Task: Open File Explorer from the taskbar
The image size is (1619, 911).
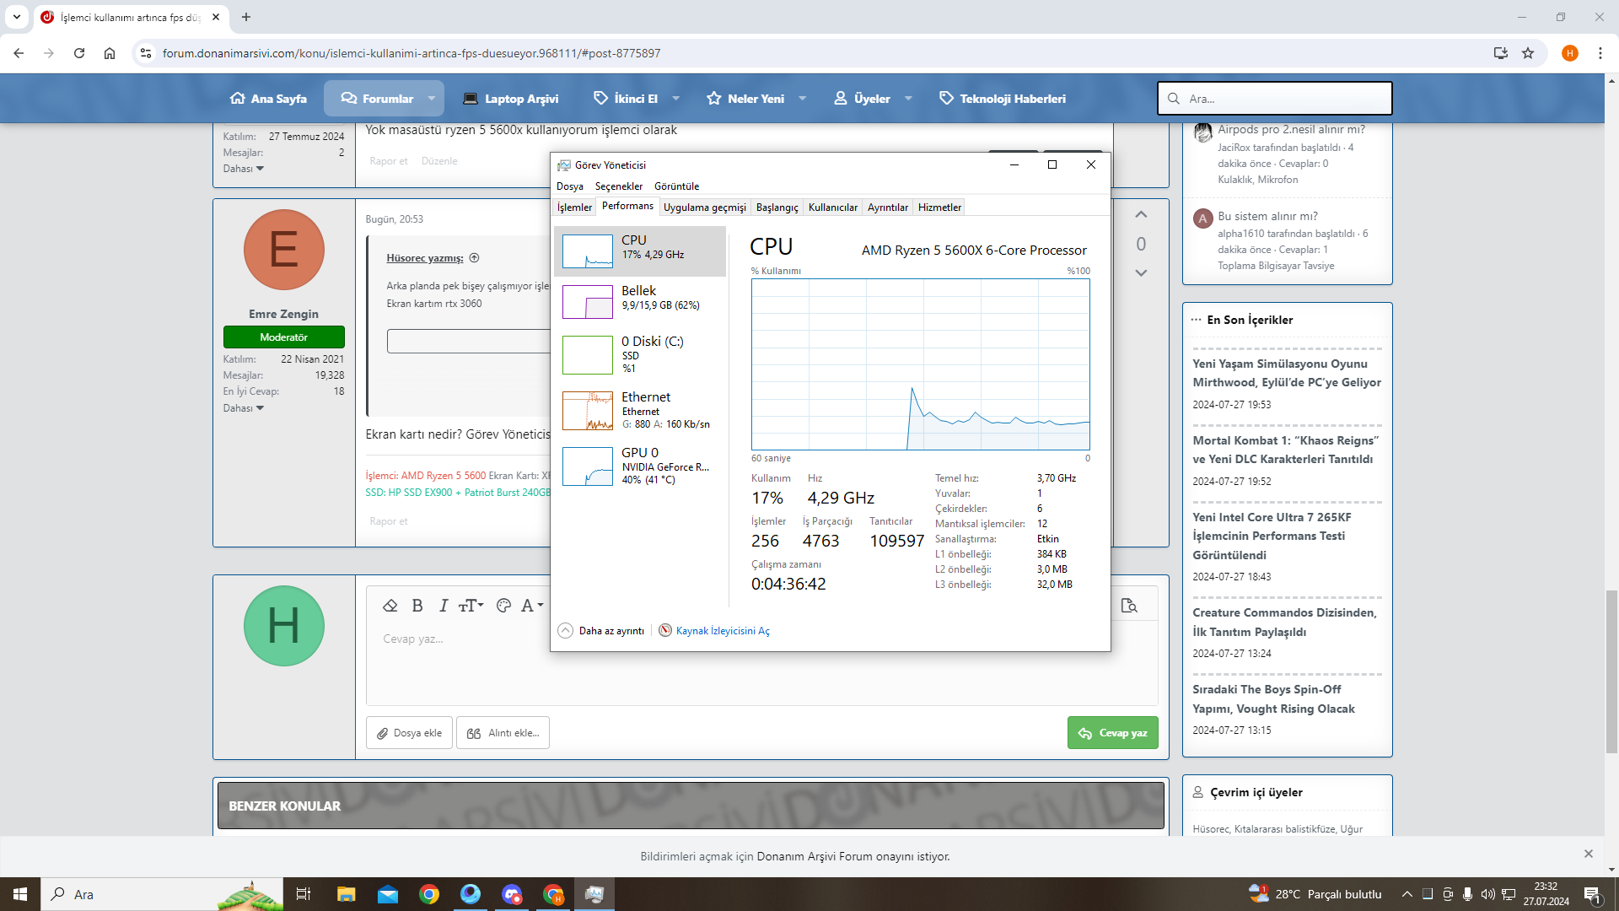Action: [346, 894]
